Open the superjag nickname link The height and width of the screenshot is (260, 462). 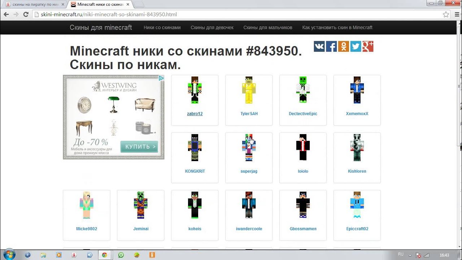coord(249,171)
